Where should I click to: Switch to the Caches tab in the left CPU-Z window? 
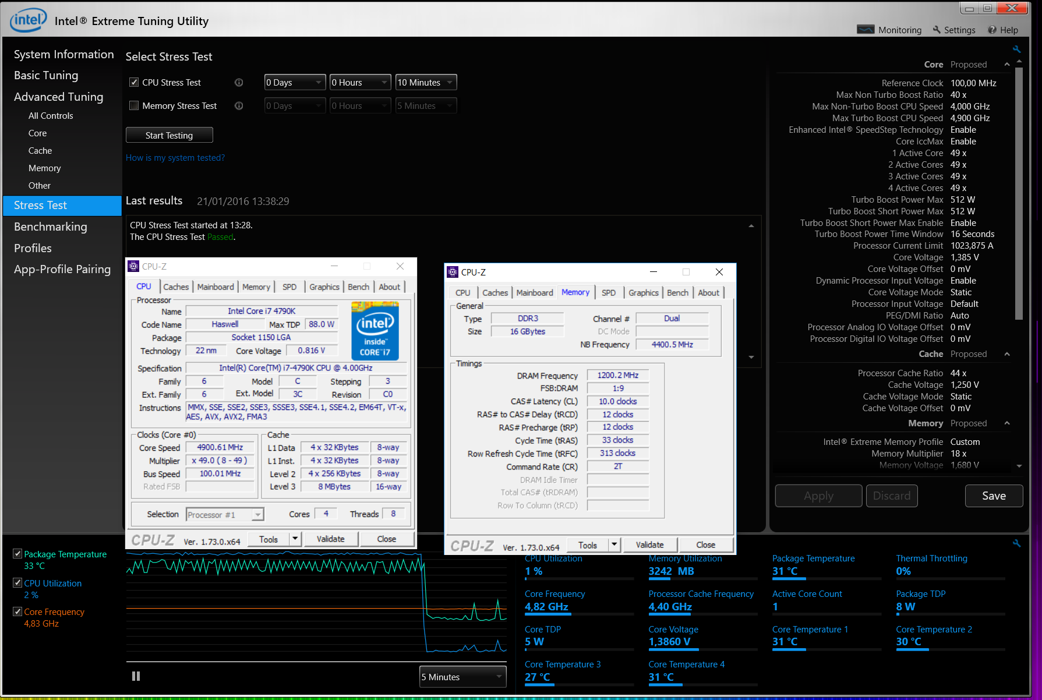pyautogui.click(x=176, y=287)
